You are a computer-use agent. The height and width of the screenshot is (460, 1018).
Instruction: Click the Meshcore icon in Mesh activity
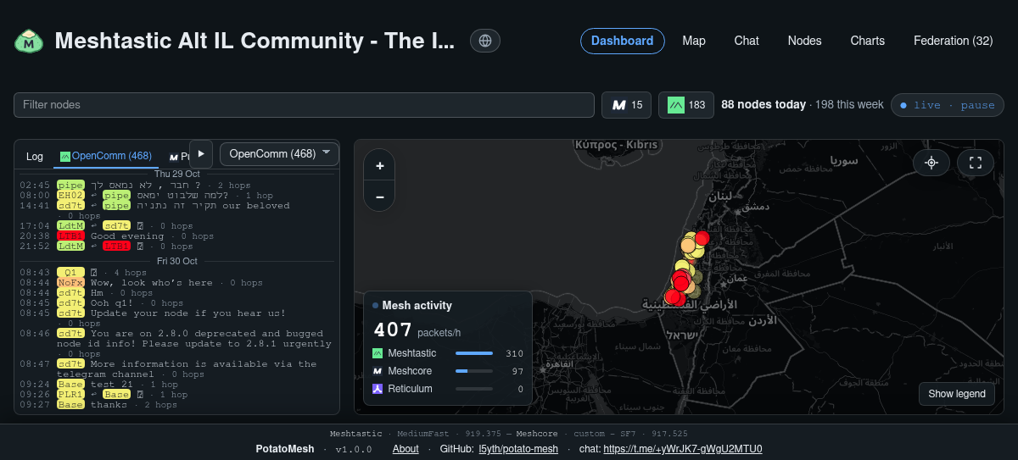click(378, 371)
